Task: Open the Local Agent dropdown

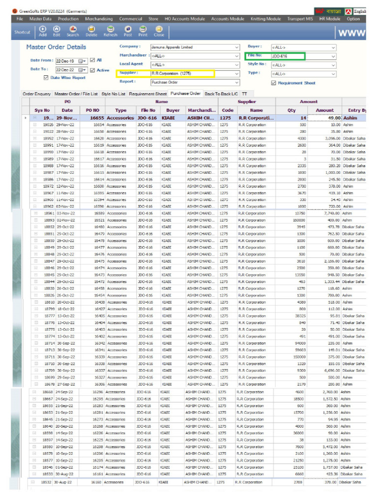Action: (237, 64)
